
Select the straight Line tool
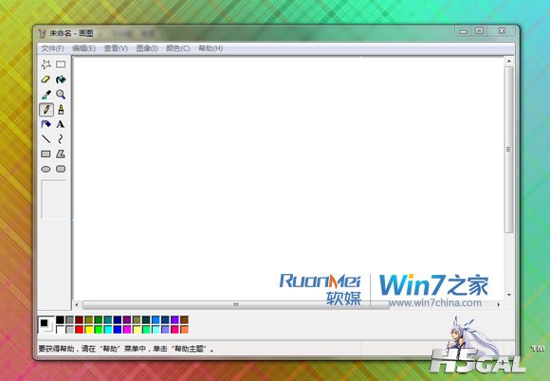pos(46,139)
